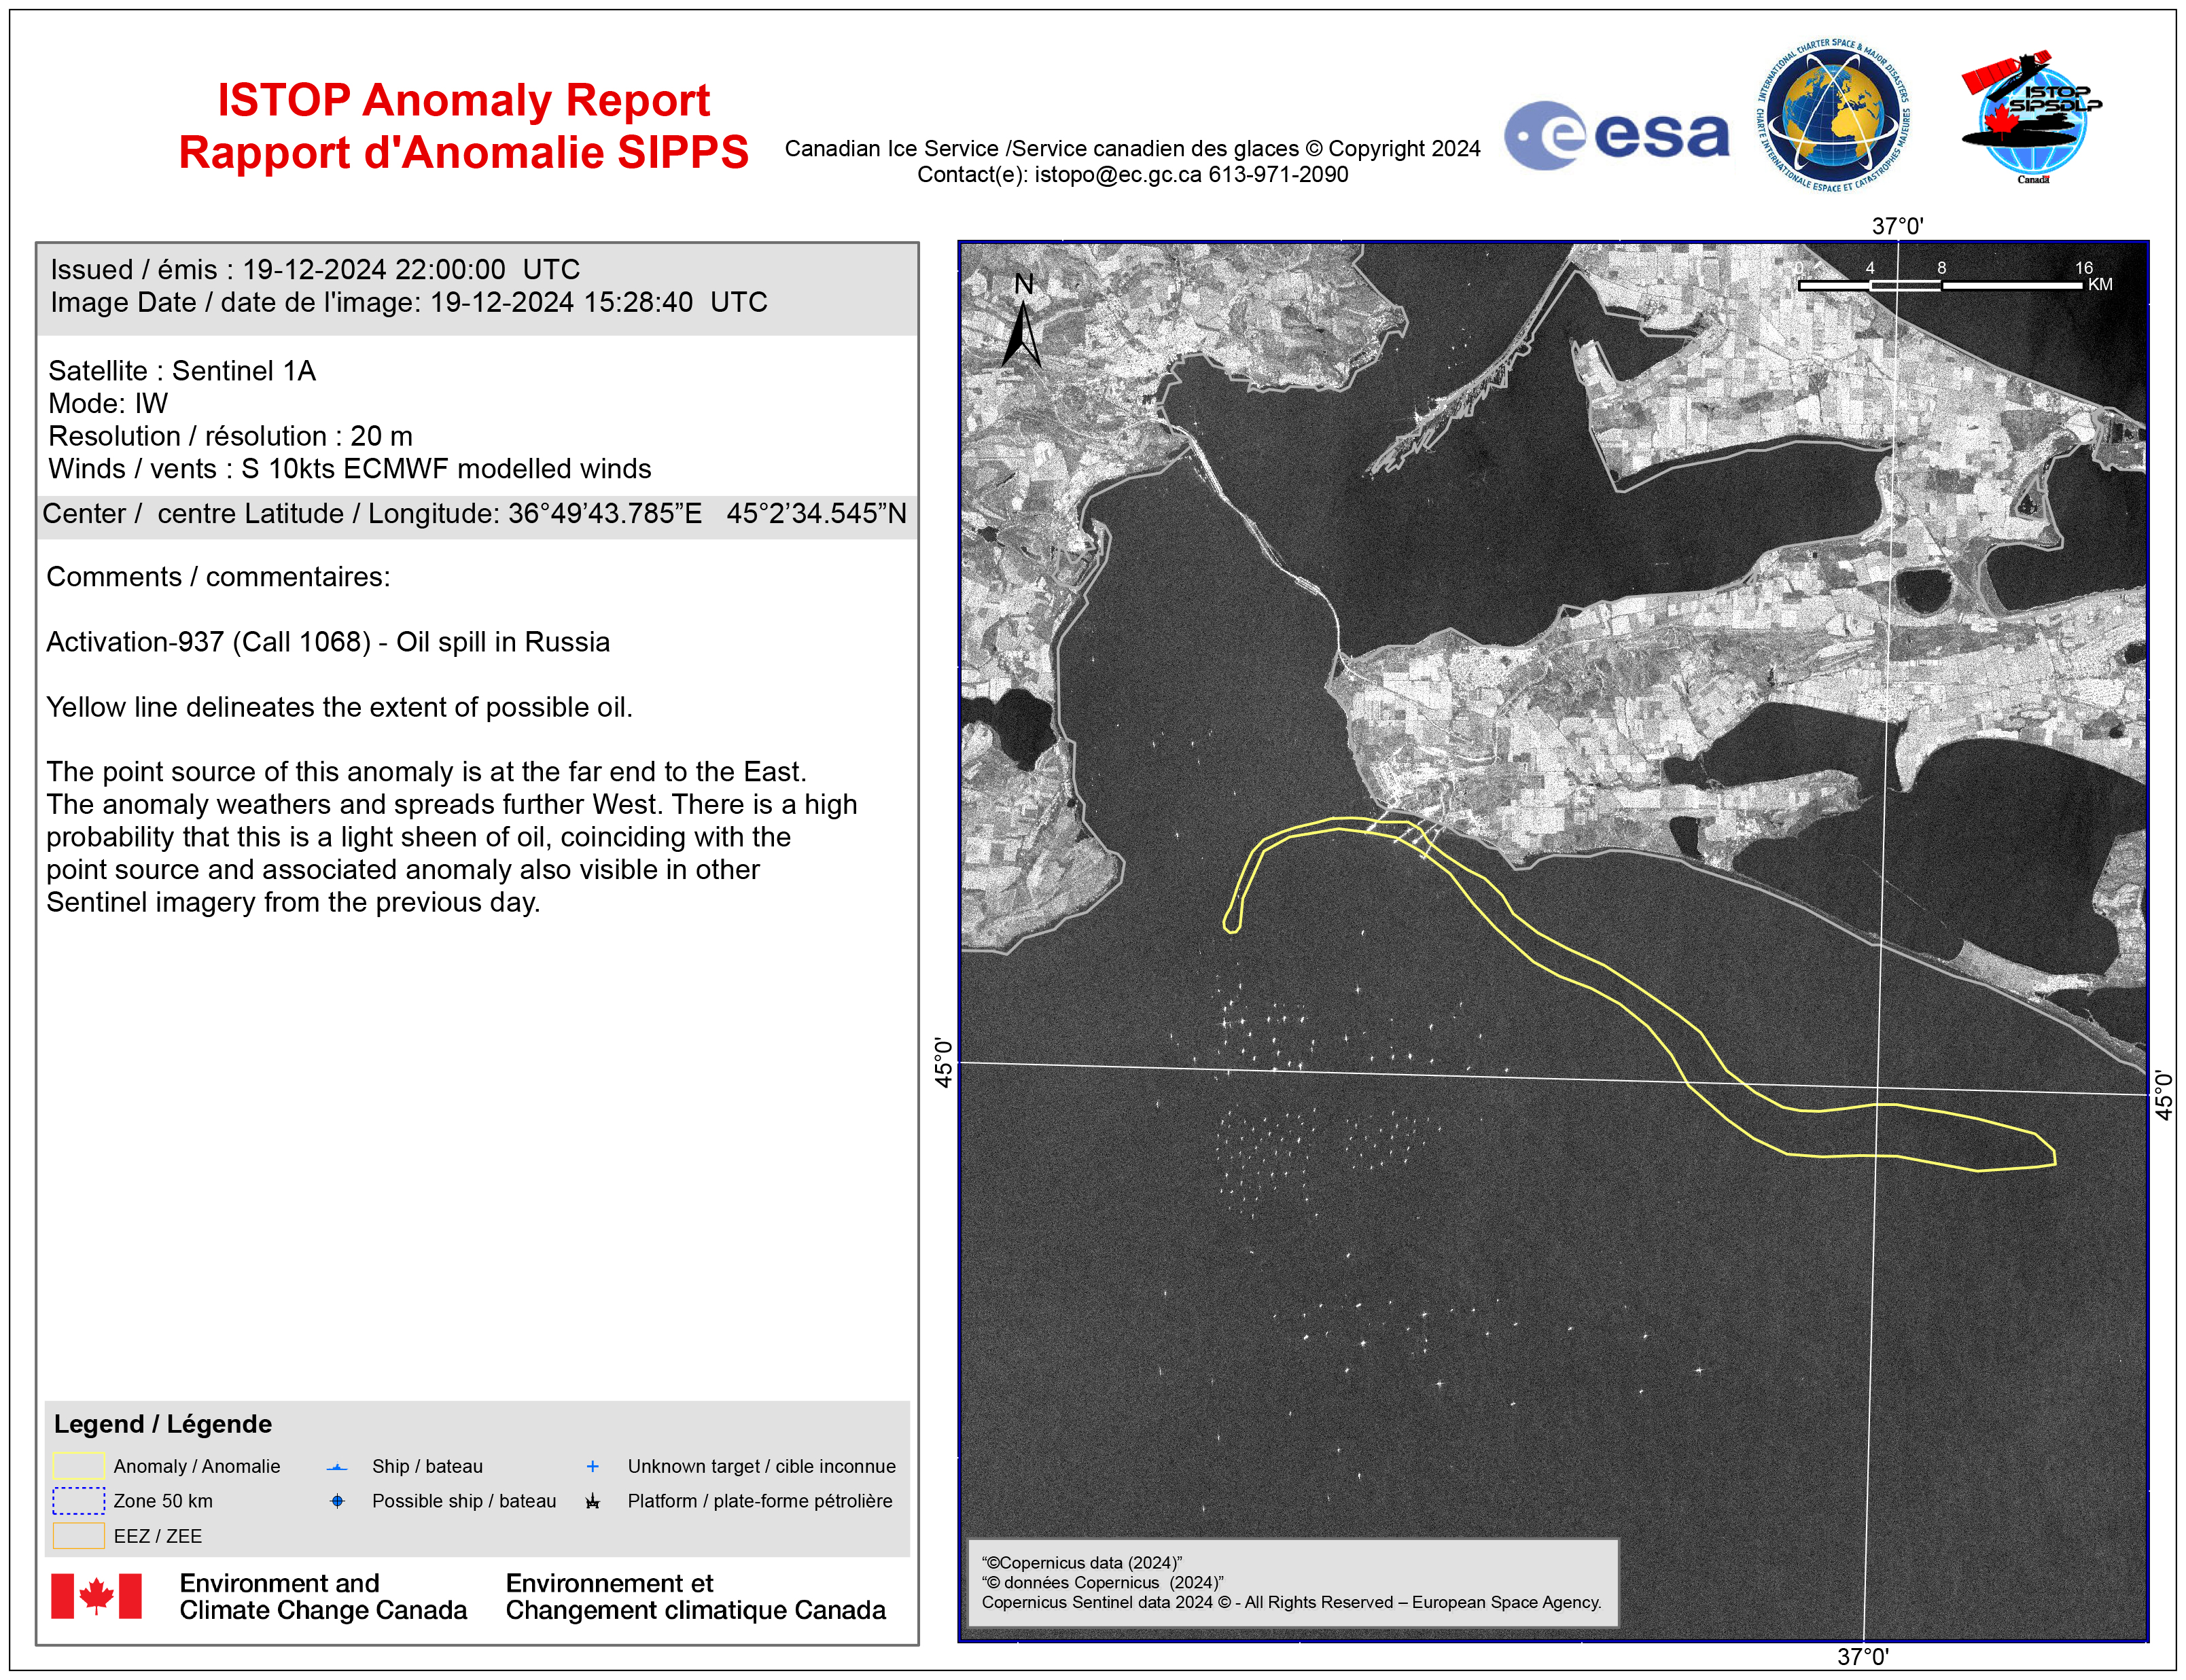This screenshot has width=2186, height=1680.
Task: Click the blue dotted Zone 50 km swatch
Action: 78,1501
